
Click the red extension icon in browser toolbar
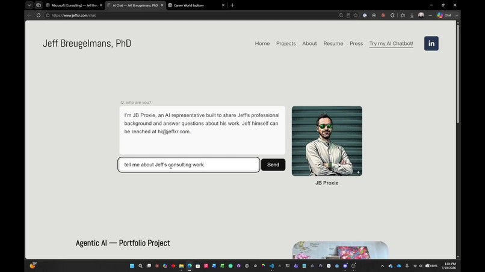click(x=383, y=15)
